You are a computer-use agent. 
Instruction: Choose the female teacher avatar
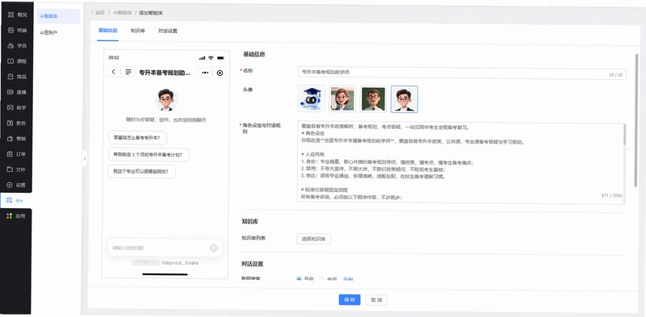(342, 98)
